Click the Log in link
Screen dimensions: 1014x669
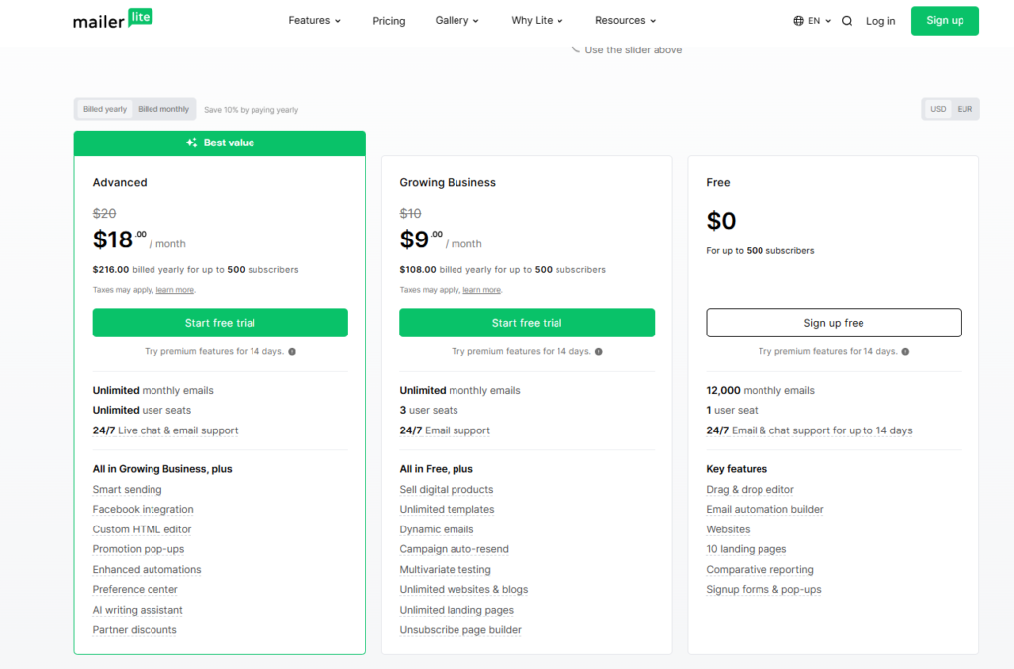tap(880, 21)
